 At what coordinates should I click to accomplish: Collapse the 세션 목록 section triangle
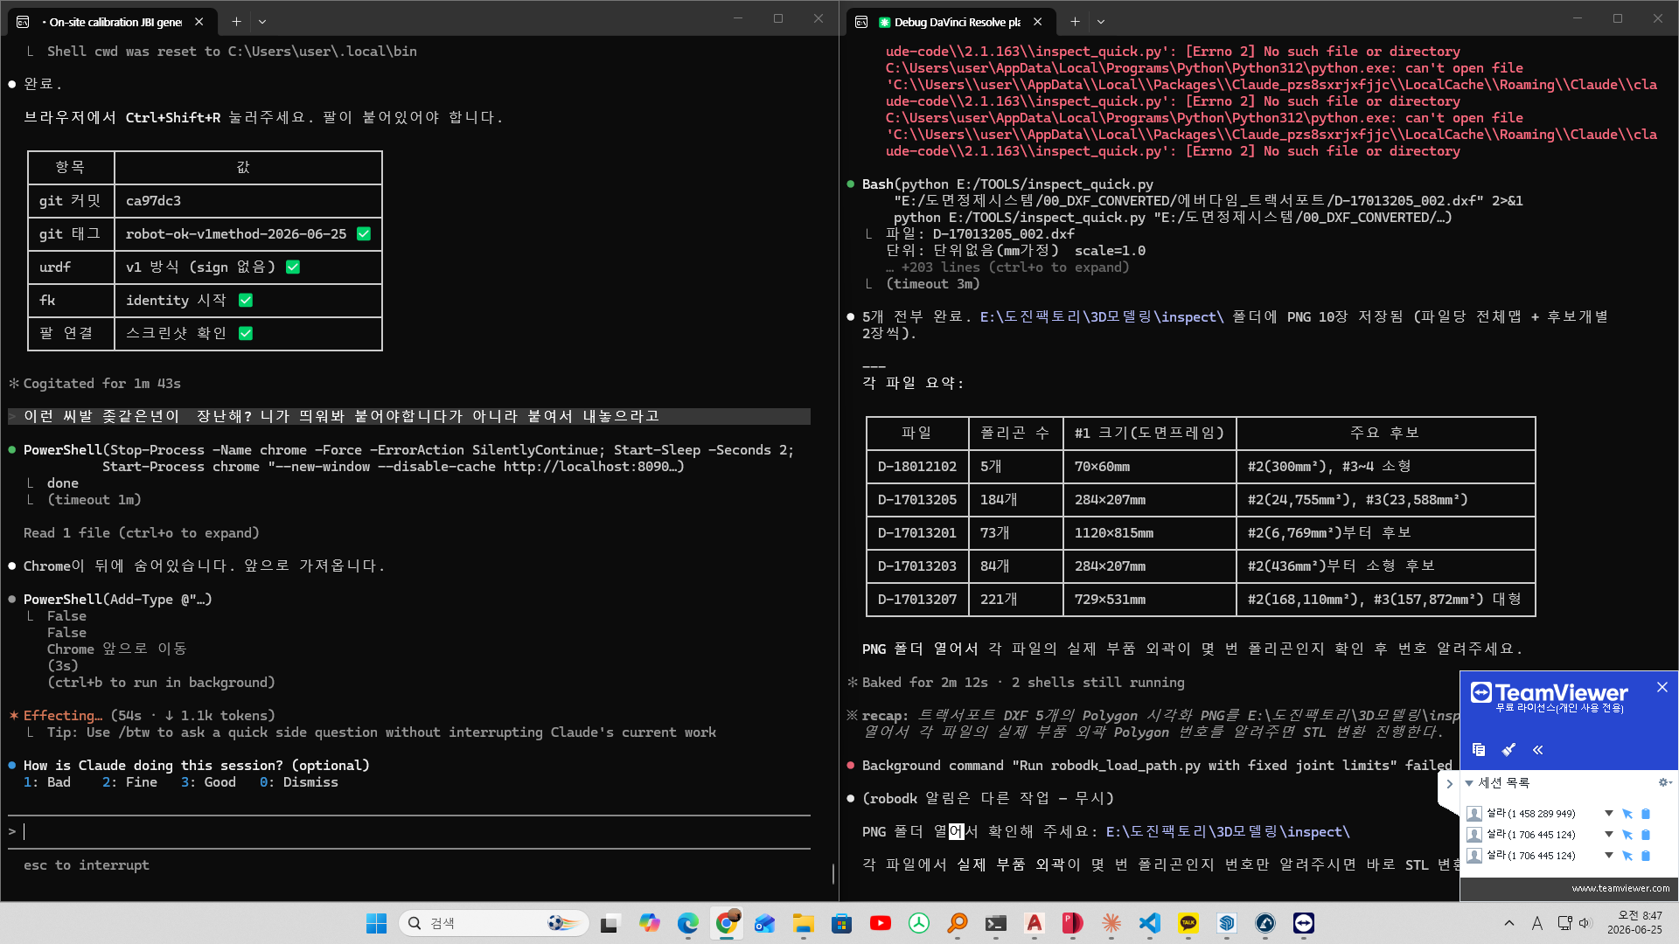point(1469,783)
